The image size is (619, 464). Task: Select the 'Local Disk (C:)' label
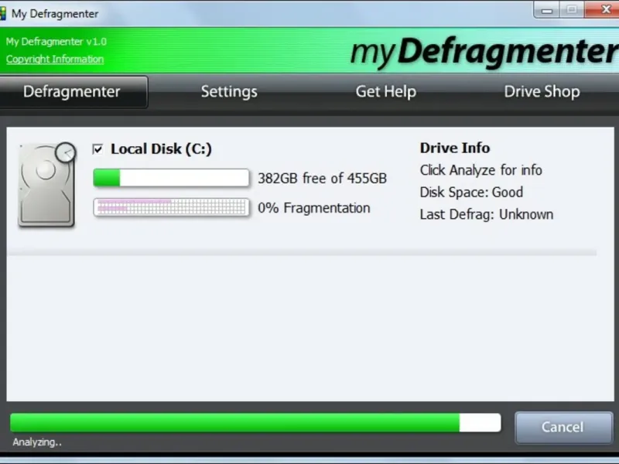161,149
